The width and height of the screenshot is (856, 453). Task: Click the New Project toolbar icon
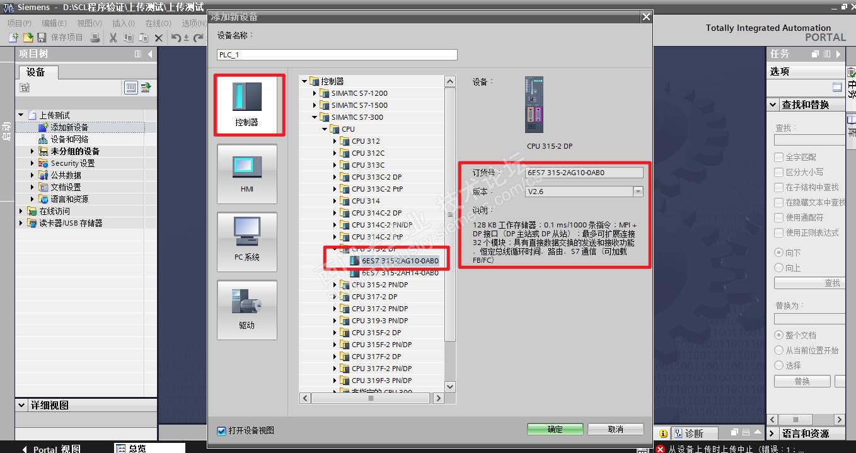[x=13, y=38]
